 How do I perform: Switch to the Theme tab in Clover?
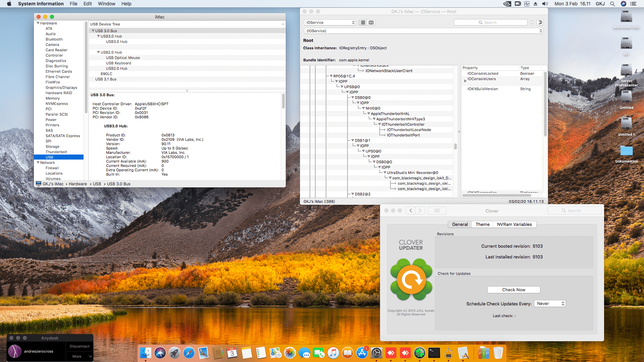point(482,225)
